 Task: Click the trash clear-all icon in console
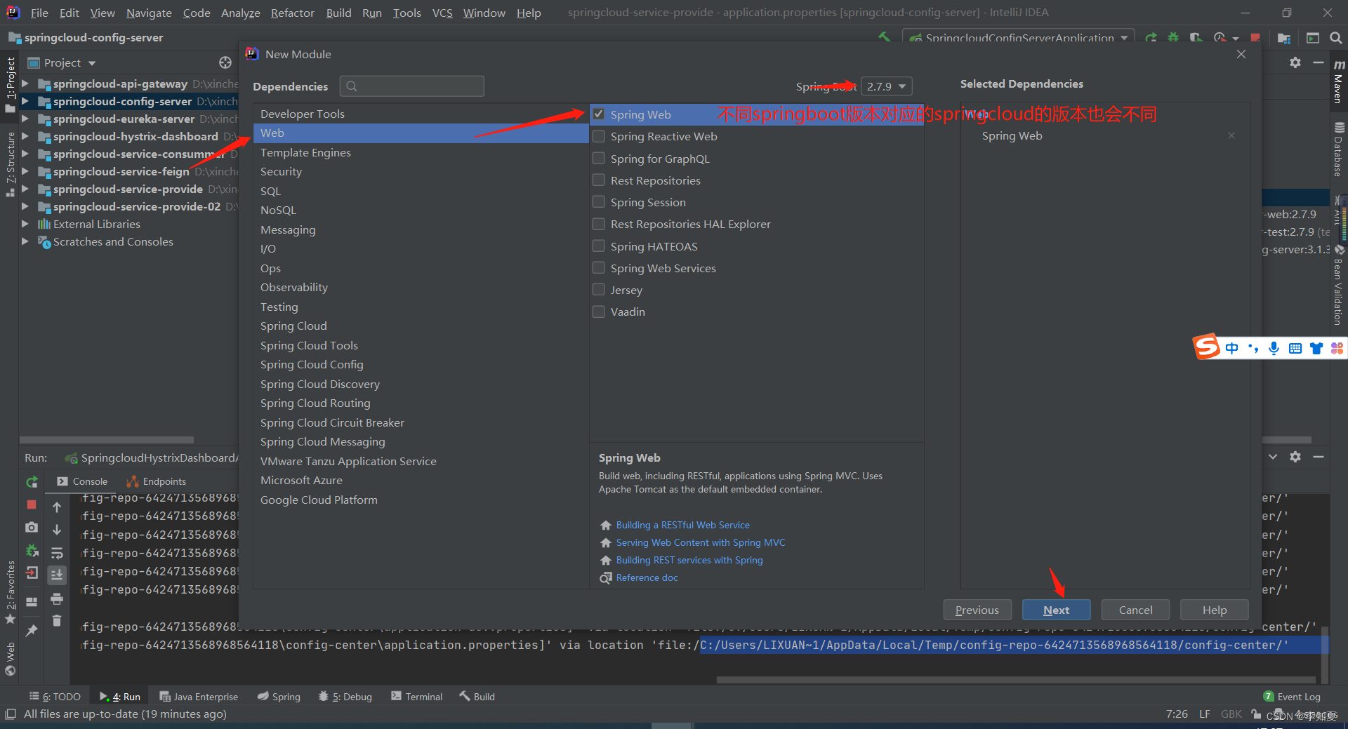(57, 621)
